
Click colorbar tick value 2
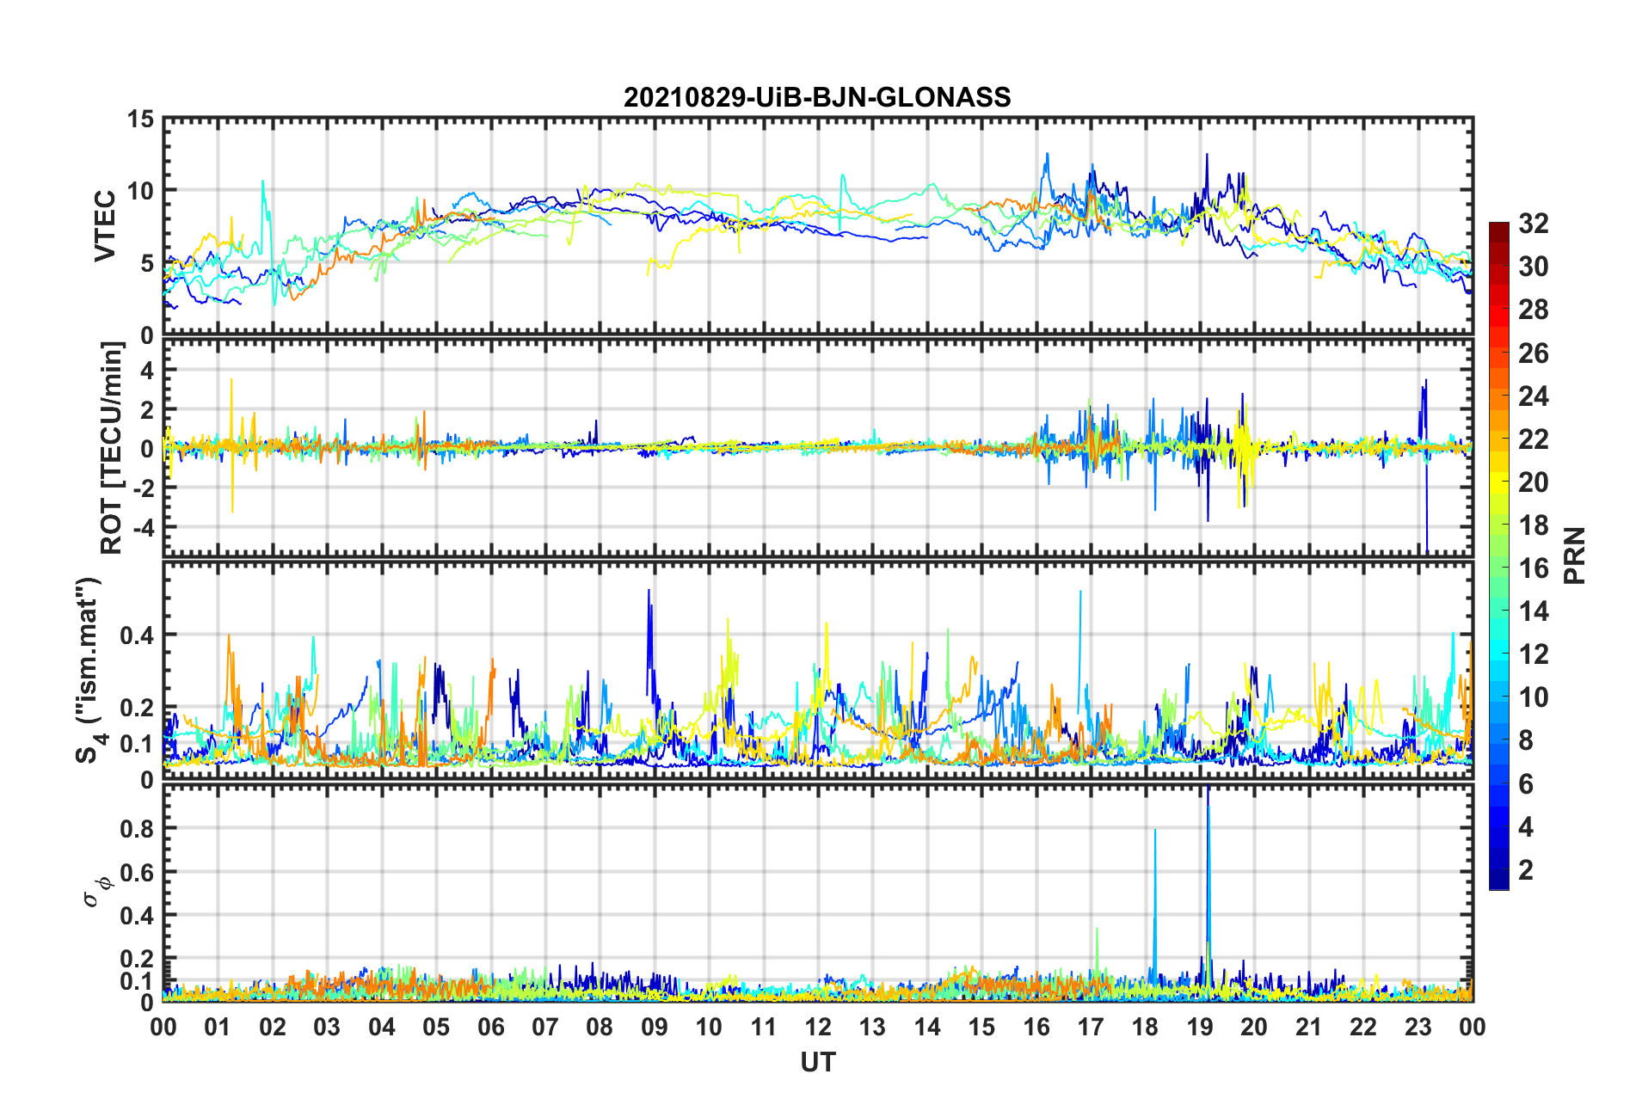(1526, 869)
